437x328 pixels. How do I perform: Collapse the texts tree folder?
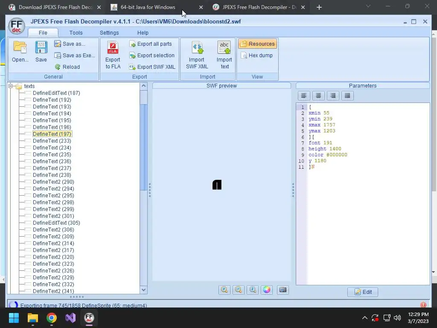coord(11,86)
